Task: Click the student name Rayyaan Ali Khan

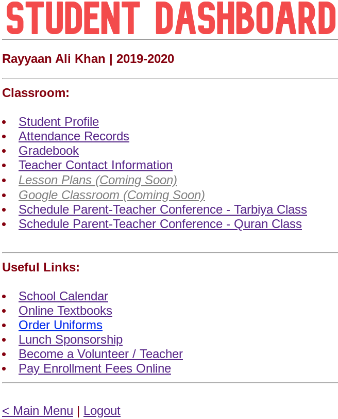Action: (x=54, y=59)
